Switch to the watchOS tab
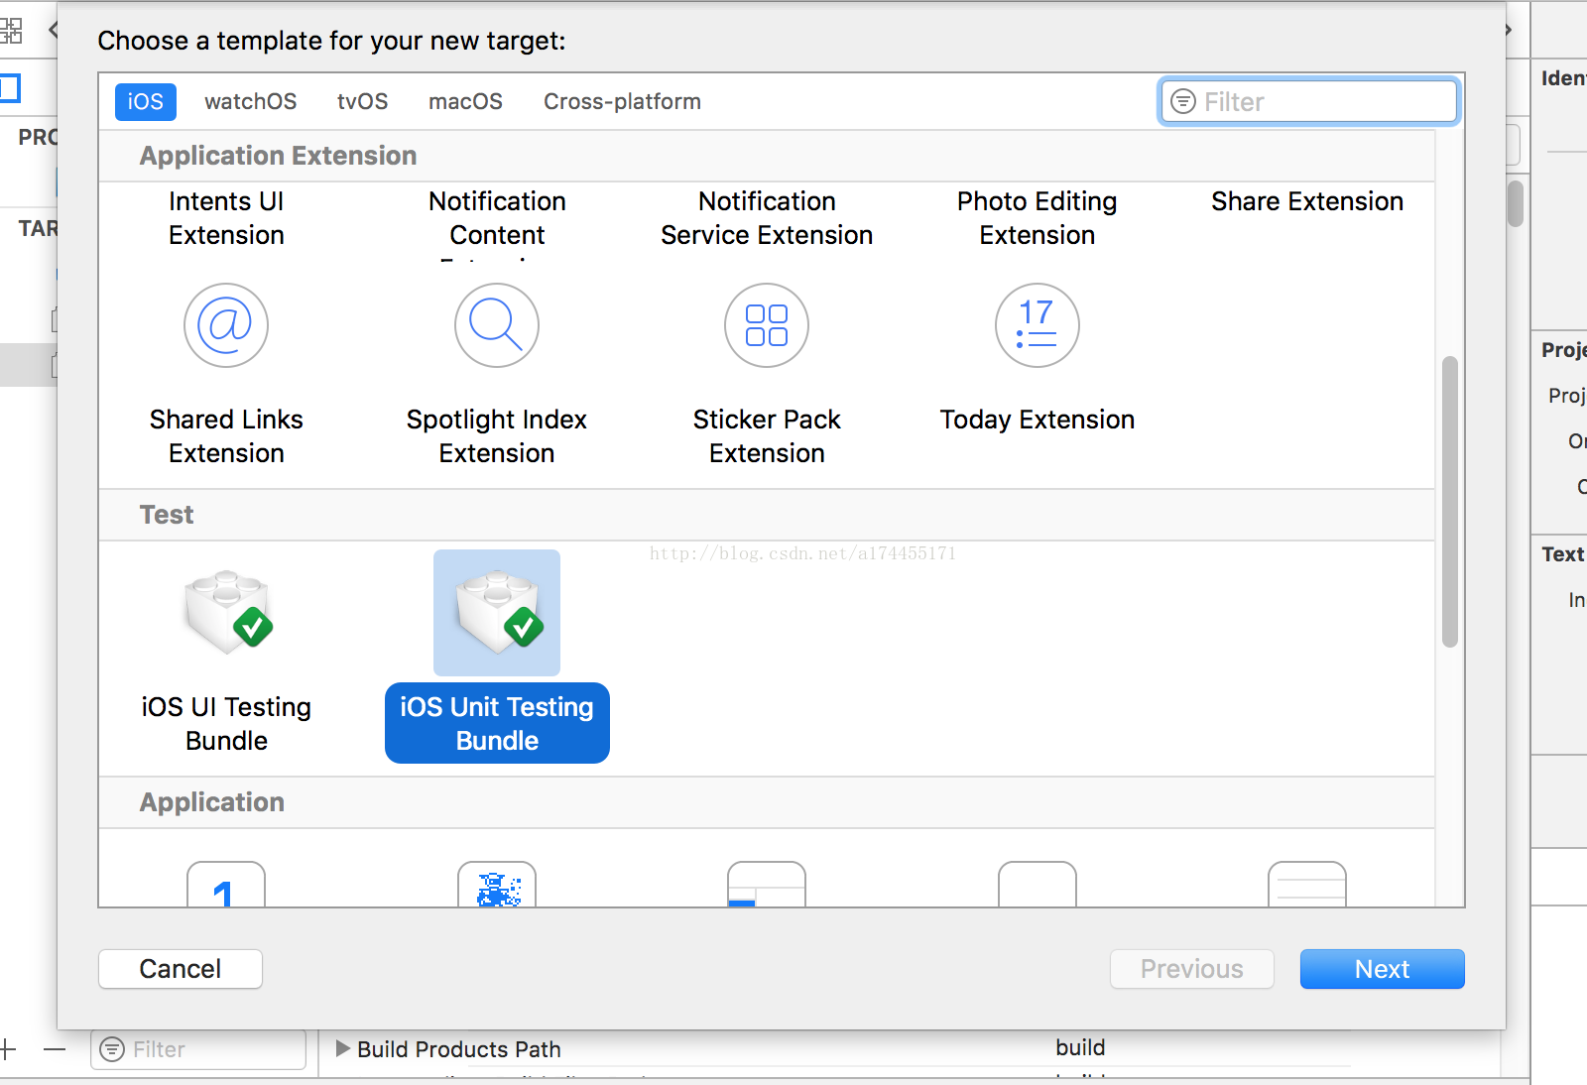This screenshot has width=1587, height=1085. coord(250,101)
